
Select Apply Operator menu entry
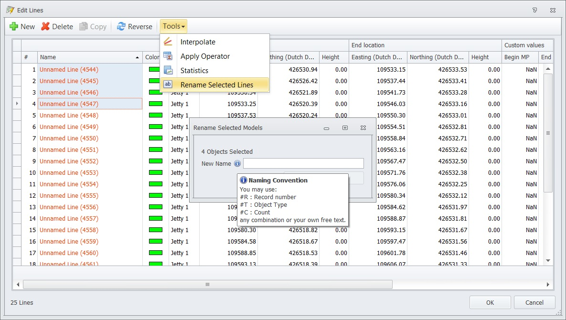point(205,56)
